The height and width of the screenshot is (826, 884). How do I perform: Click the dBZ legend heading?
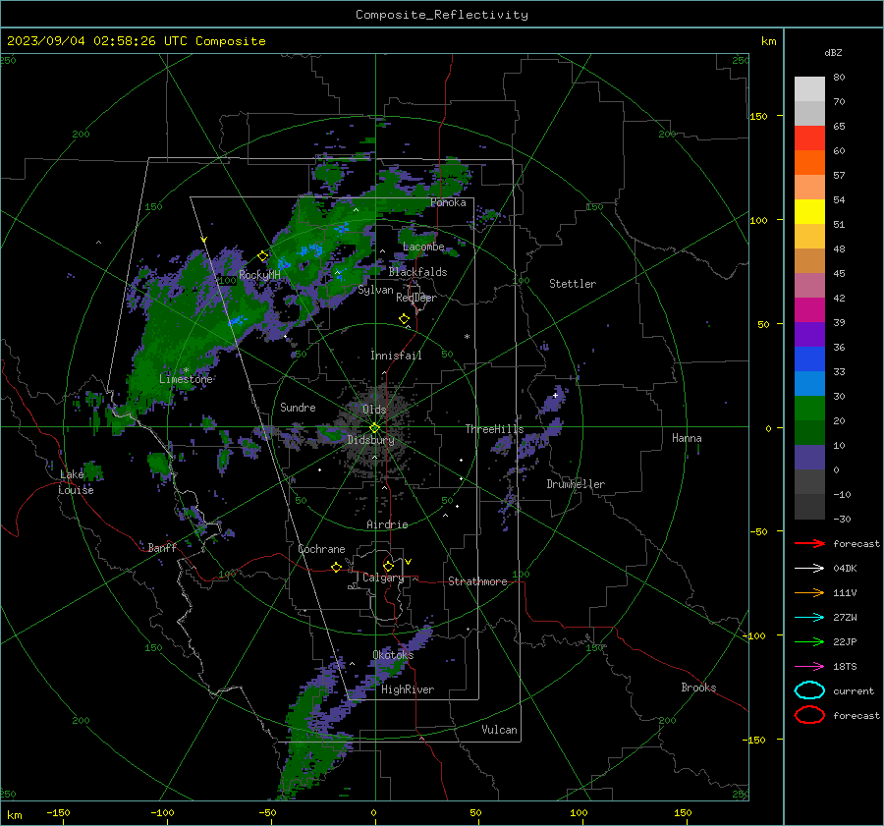tap(833, 52)
